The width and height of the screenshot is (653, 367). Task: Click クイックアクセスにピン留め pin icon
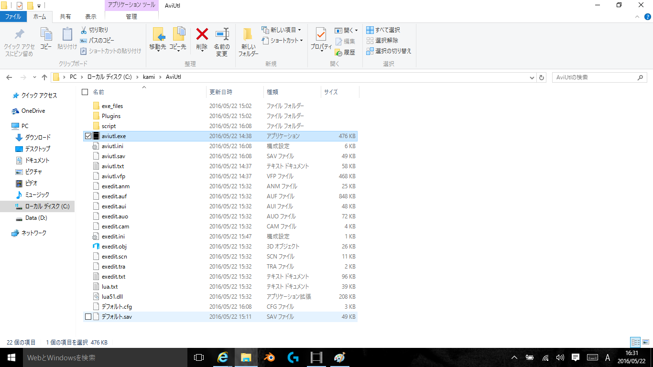tap(19, 34)
